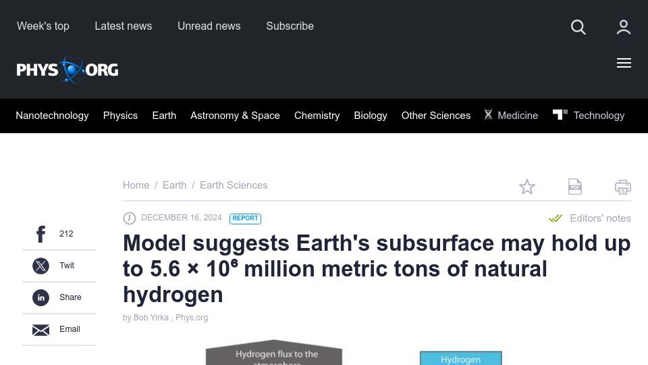This screenshot has width=648, height=365.
Task: Select Nanotechnology category
Action: pos(52,116)
